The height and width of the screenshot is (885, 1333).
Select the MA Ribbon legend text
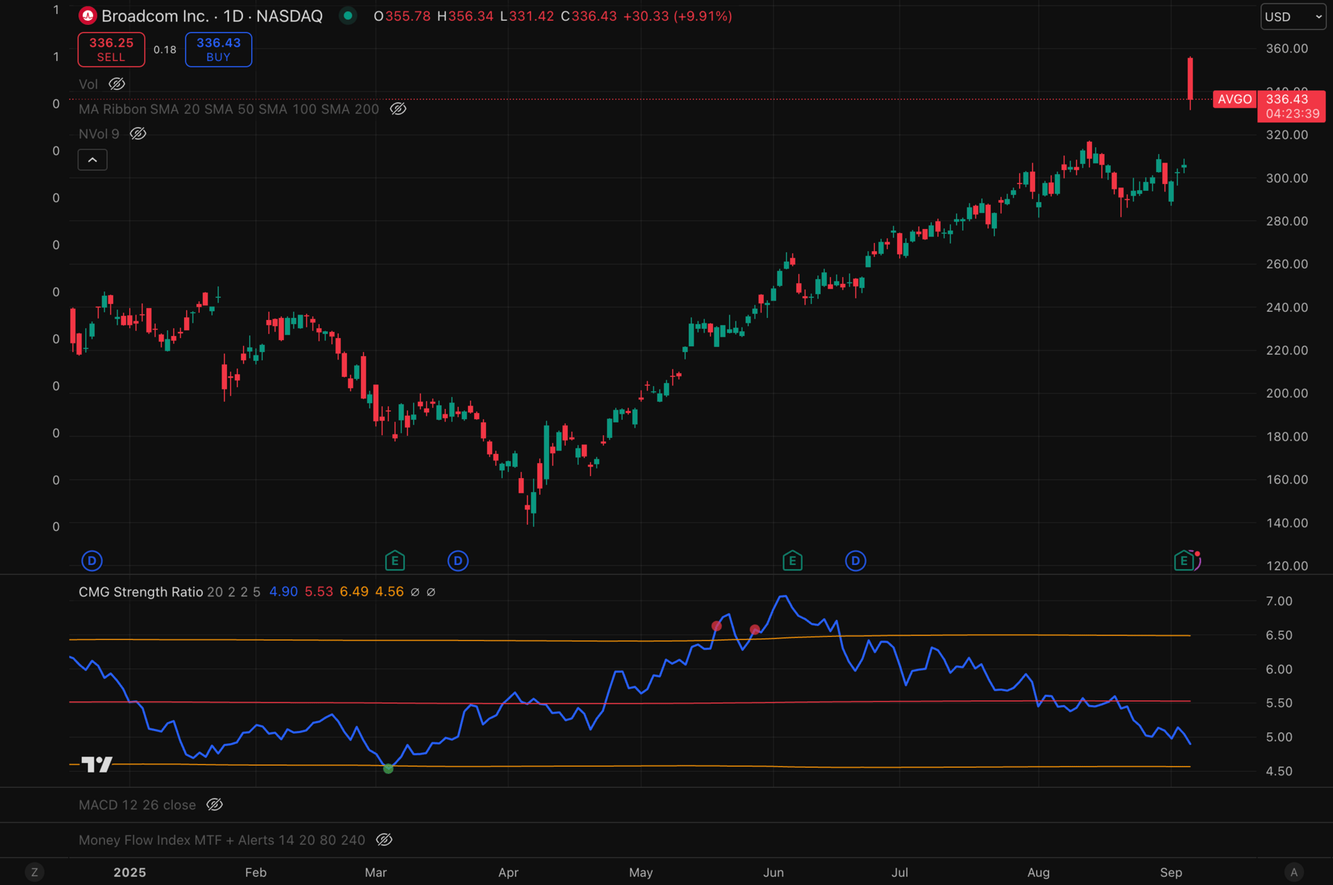[x=228, y=109]
